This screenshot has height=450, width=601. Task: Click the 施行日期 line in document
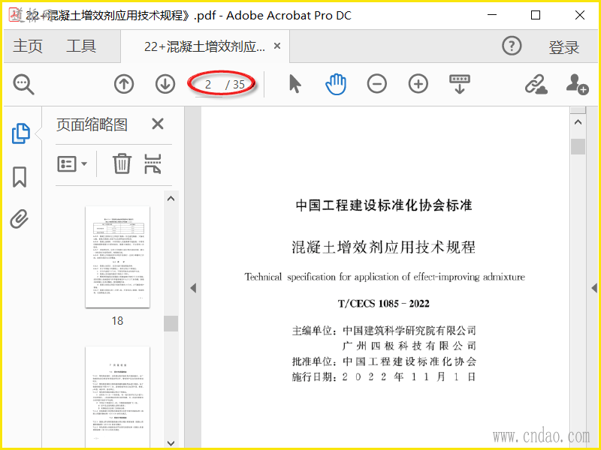[384, 377]
